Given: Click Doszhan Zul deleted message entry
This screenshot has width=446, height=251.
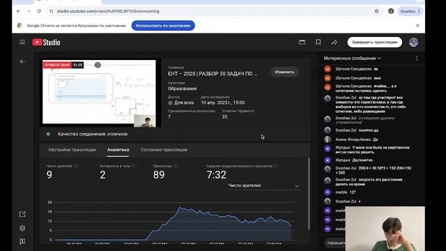Looking at the screenshot, I should coord(365,120).
